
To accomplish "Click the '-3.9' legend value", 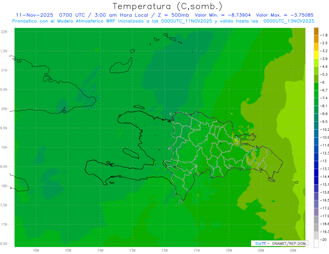I will click(x=324, y=59).
